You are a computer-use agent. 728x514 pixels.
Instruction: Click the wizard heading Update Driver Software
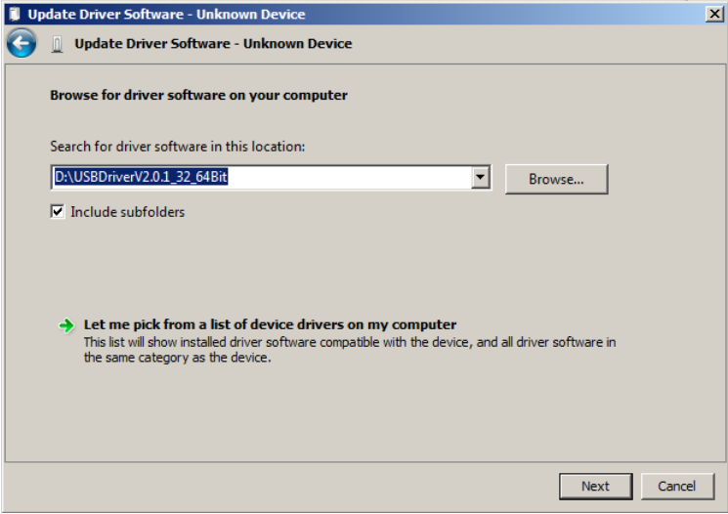214,44
